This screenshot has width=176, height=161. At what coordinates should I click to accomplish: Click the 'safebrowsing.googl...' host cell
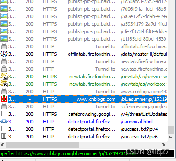point(92,114)
